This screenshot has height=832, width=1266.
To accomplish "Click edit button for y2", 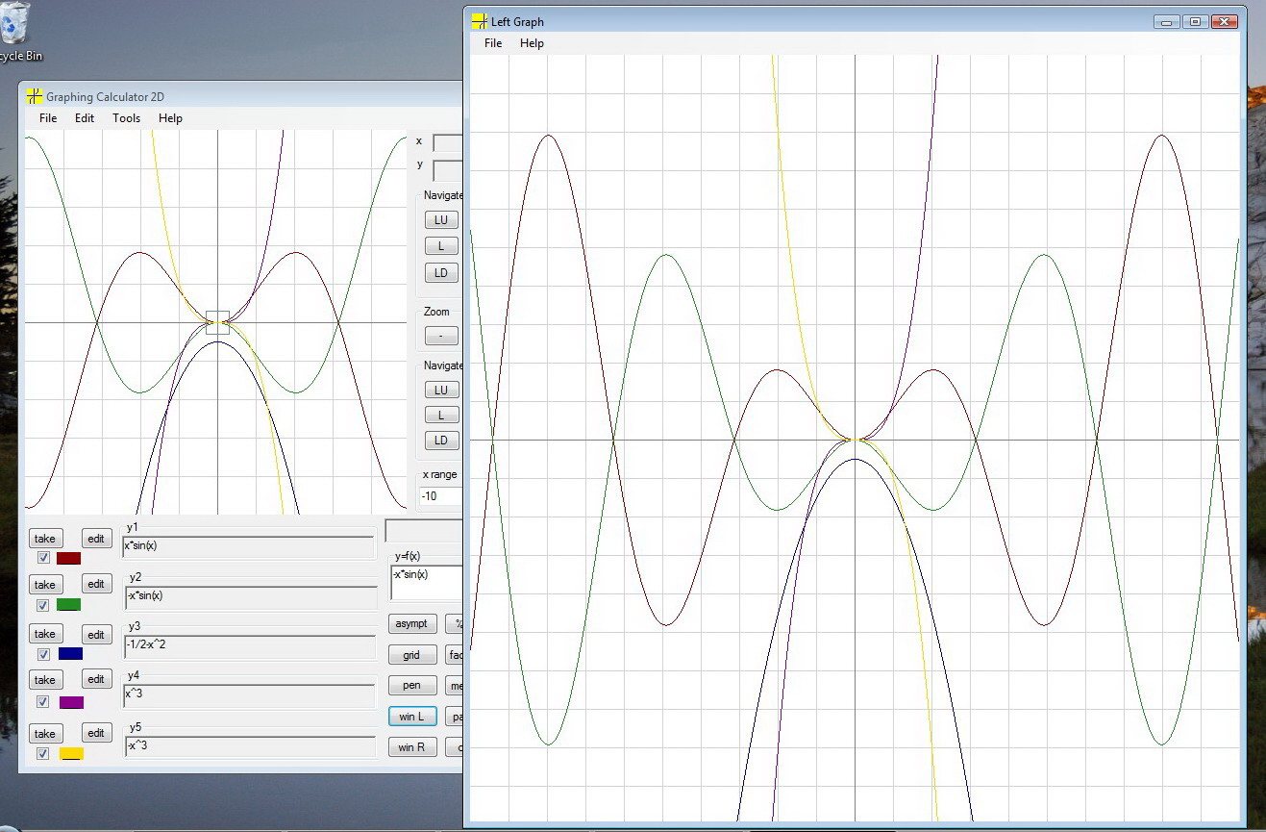I will coord(95,584).
